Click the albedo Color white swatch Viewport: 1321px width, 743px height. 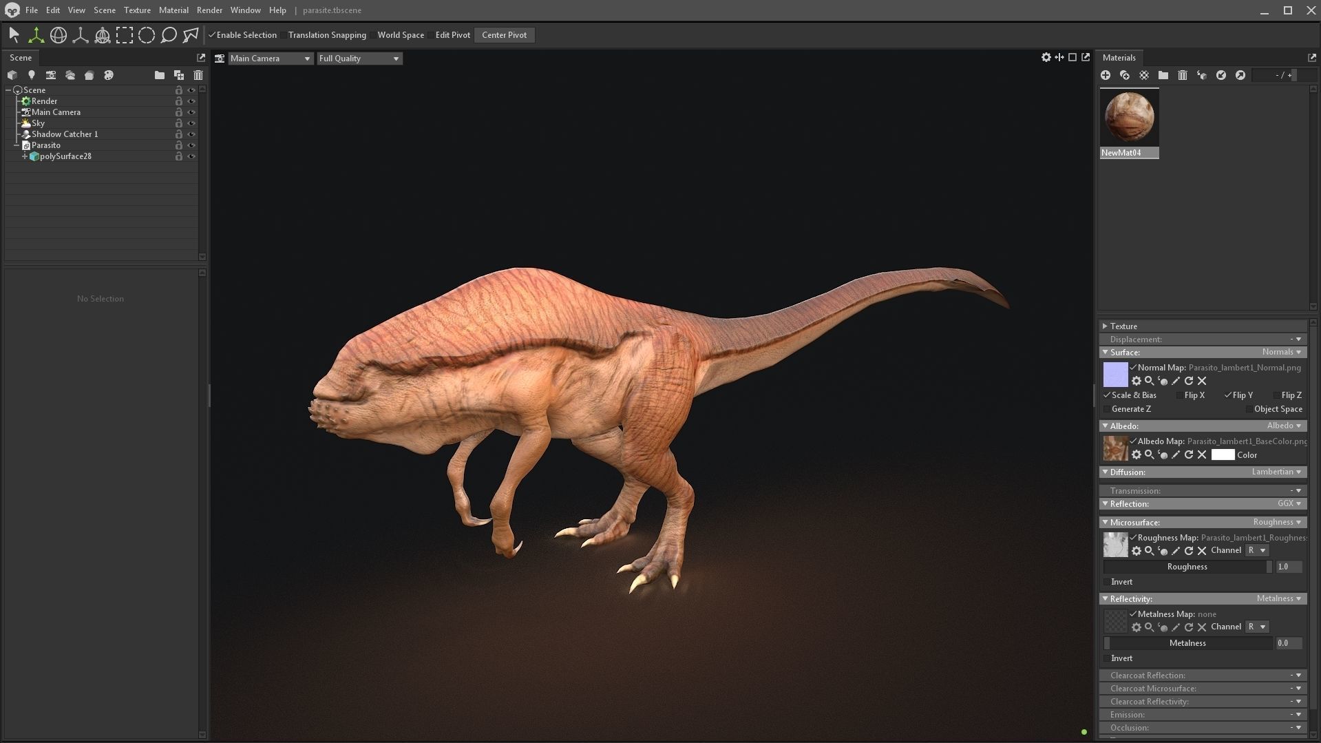[1223, 455]
